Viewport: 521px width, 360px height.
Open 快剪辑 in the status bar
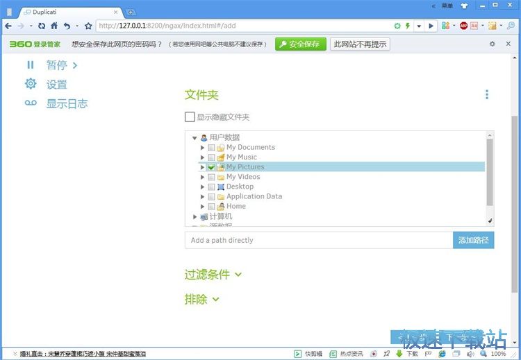click(308, 354)
